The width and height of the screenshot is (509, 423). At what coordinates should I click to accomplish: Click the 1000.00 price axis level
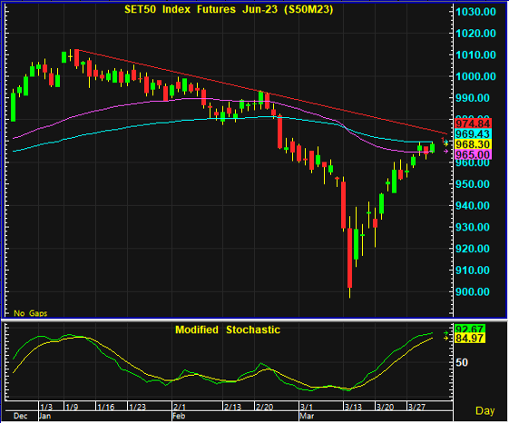[x=476, y=76]
